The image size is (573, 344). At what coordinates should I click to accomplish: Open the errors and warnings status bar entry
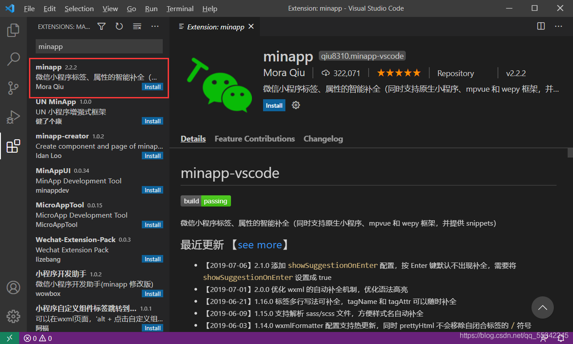click(x=37, y=338)
